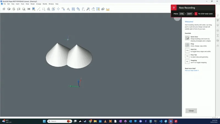Open the I-beam profile icon in sidebar

(218, 36)
